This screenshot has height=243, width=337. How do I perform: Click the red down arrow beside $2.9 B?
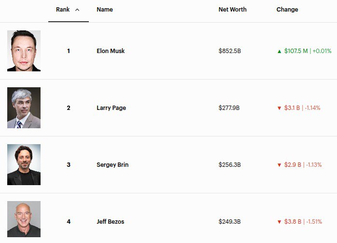279,165
